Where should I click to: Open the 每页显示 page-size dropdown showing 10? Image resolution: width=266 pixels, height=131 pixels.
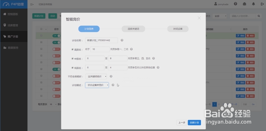52,104
